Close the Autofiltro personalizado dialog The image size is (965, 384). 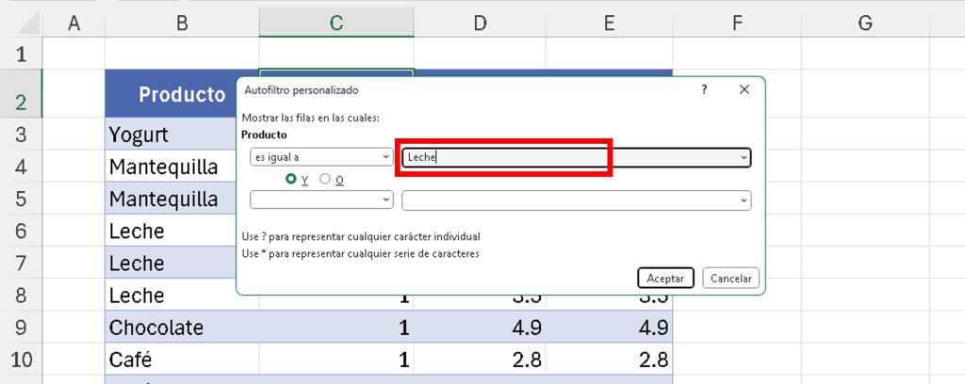coord(744,89)
